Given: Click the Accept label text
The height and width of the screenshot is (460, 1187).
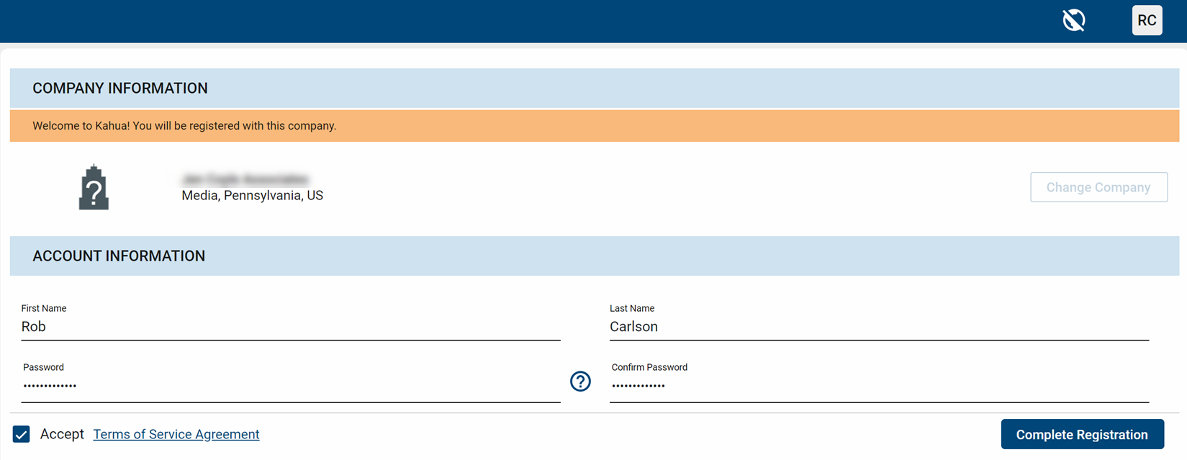Looking at the screenshot, I should tap(62, 434).
